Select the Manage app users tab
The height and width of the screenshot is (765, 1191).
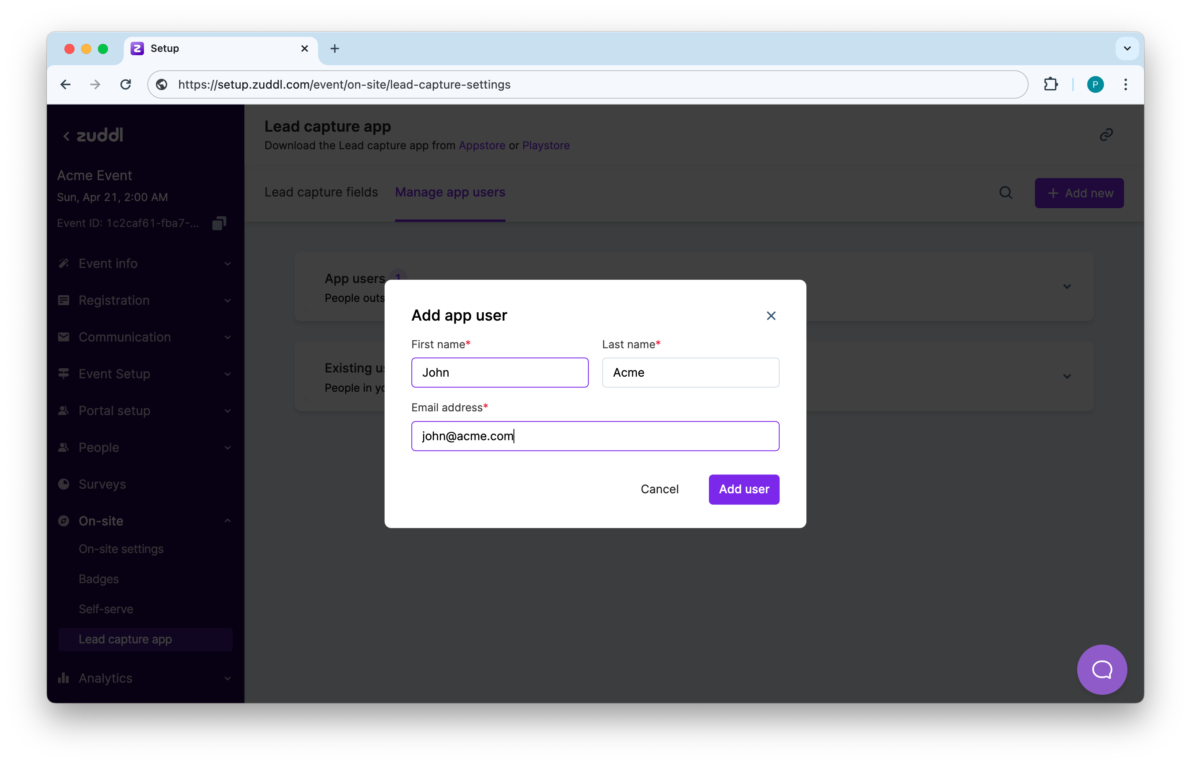point(450,192)
